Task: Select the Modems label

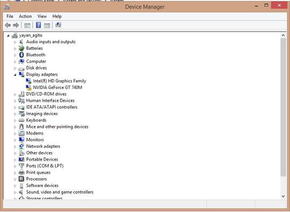Action: [35, 133]
